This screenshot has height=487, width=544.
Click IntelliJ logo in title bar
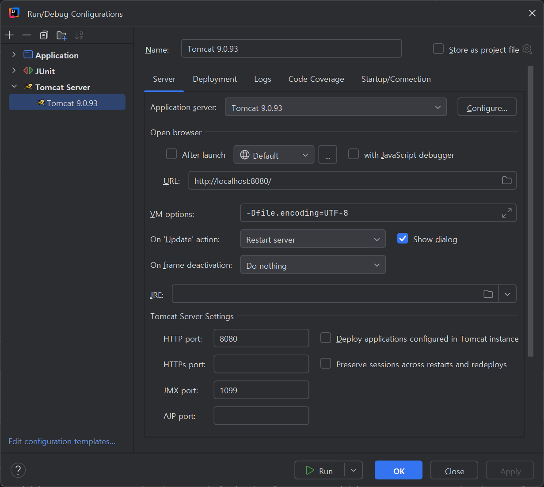[x=14, y=13]
